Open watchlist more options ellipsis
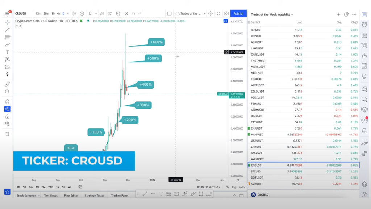Image resolution: width=371 pixels, height=209 pixels. [354, 15]
